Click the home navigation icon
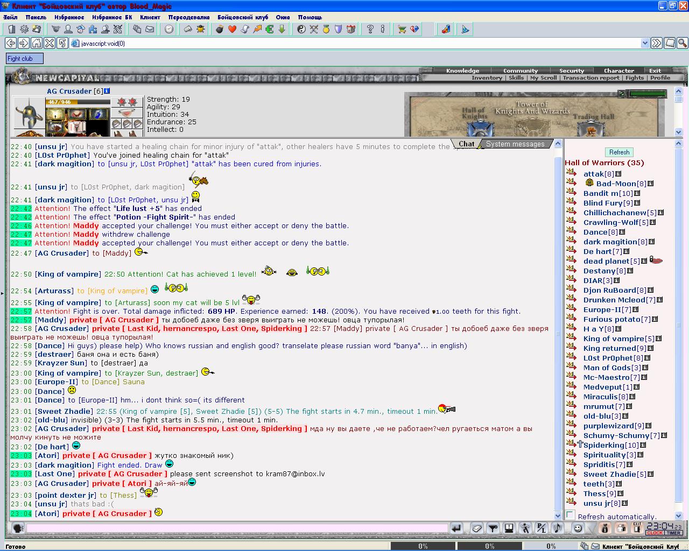The width and height of the screenshot is (689, 551). pyautogui.click(x=37, y=43)
